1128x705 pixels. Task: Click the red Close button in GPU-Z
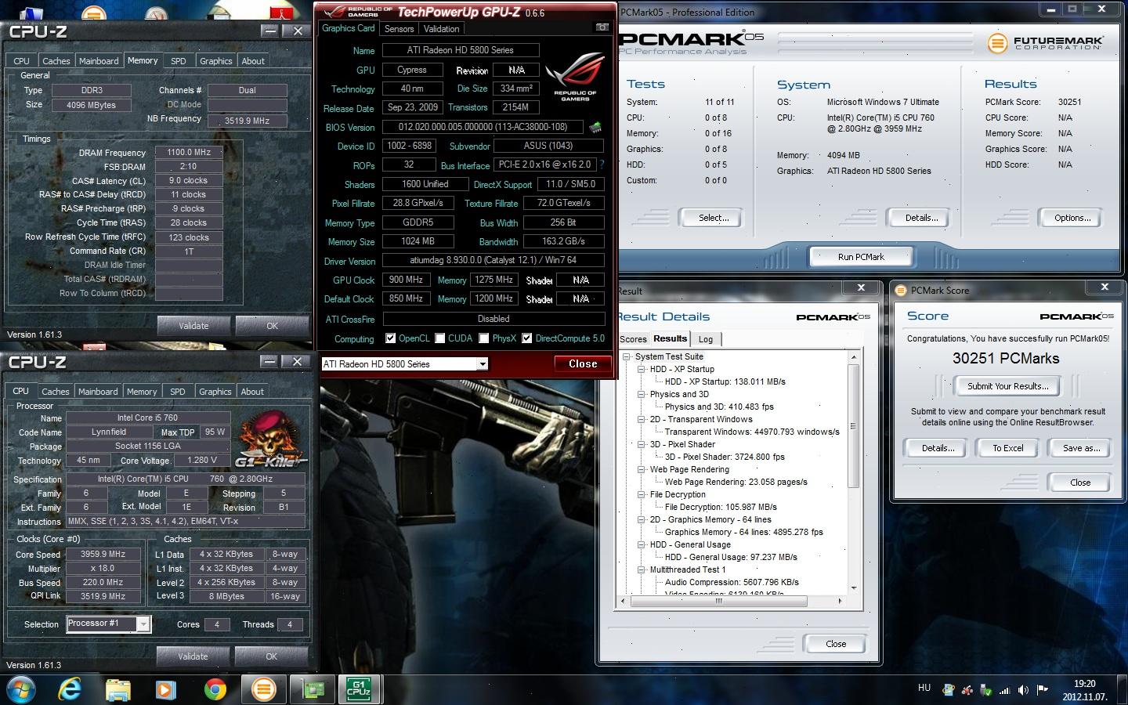(x=583, y=363)
